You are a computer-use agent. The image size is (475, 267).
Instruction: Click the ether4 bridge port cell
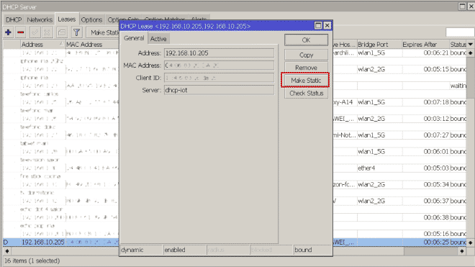click(379, 168)
